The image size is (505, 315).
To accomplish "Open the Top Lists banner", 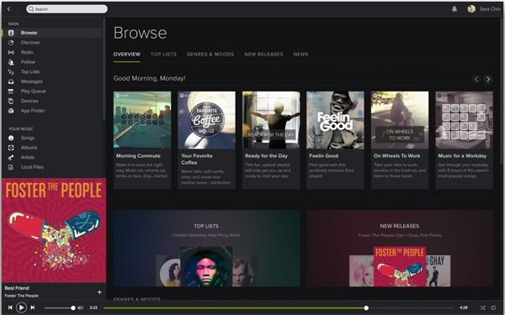I will [x=206, y=248].
